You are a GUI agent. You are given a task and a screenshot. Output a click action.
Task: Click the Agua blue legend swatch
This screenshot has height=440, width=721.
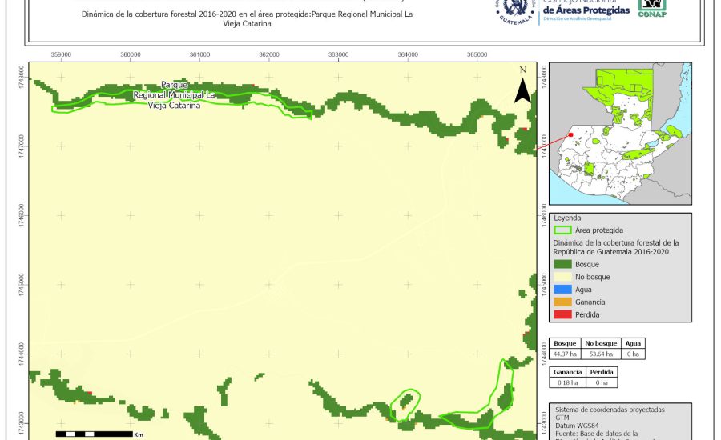pyautogui.click(x=563, y=290)
